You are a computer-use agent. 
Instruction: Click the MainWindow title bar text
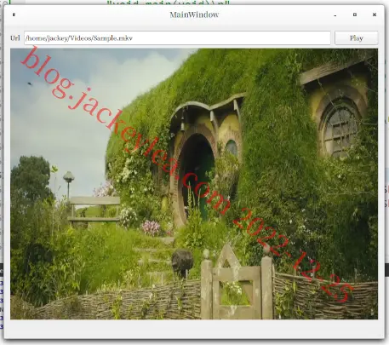pos(194,14)
